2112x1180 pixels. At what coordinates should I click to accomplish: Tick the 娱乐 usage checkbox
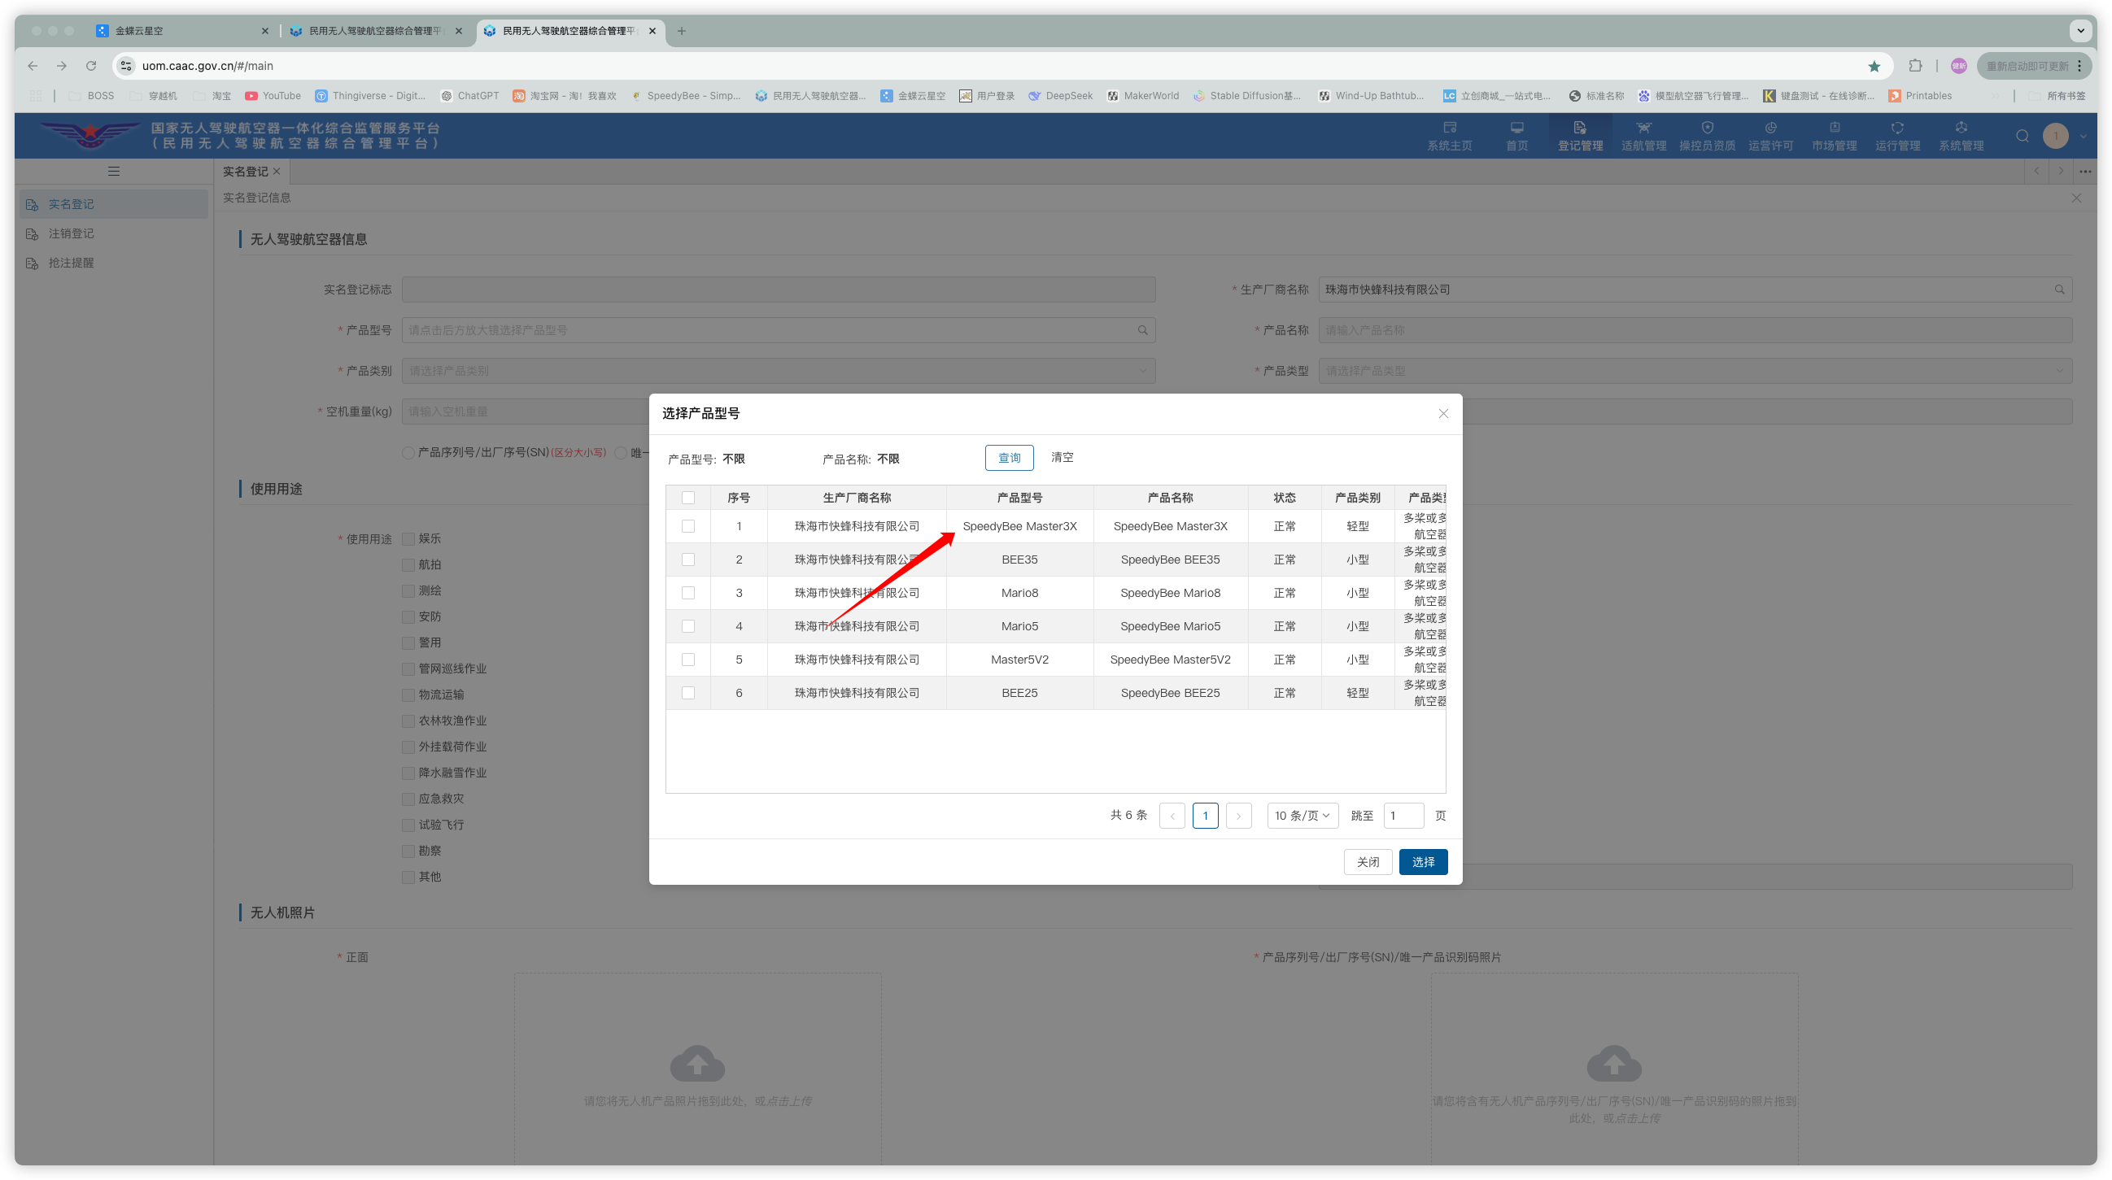(x=408, y=539)
